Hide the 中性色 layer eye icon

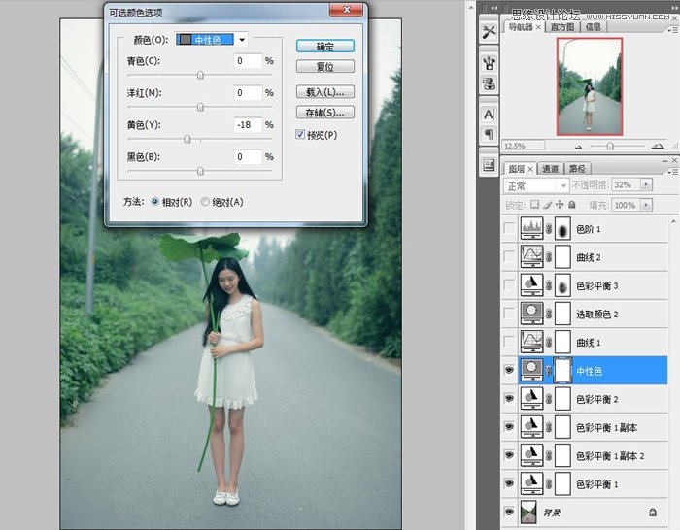click(509, 370)
